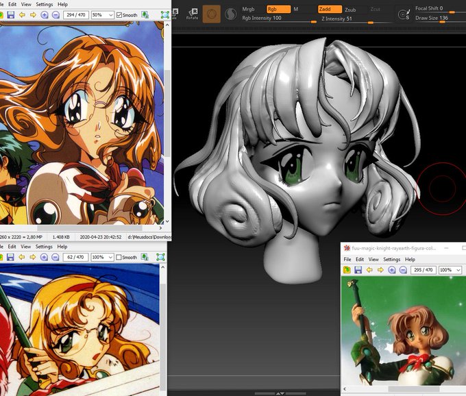
Task: Adjust the Rgb Intensity slider
Action: click(x=279, y=18)
